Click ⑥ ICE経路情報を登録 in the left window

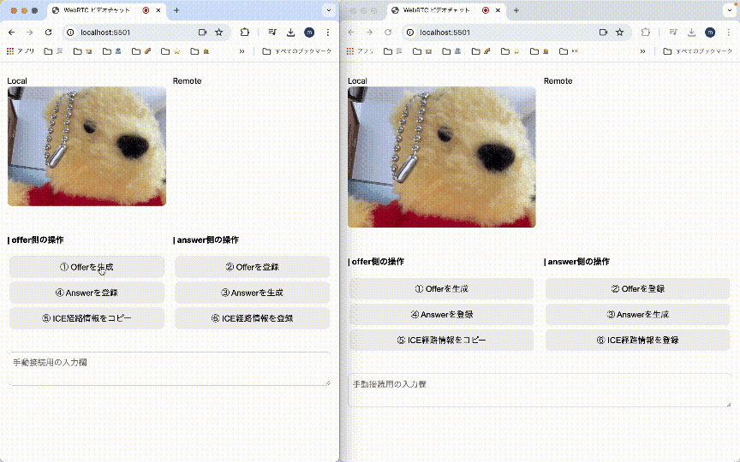click(252, 318)
